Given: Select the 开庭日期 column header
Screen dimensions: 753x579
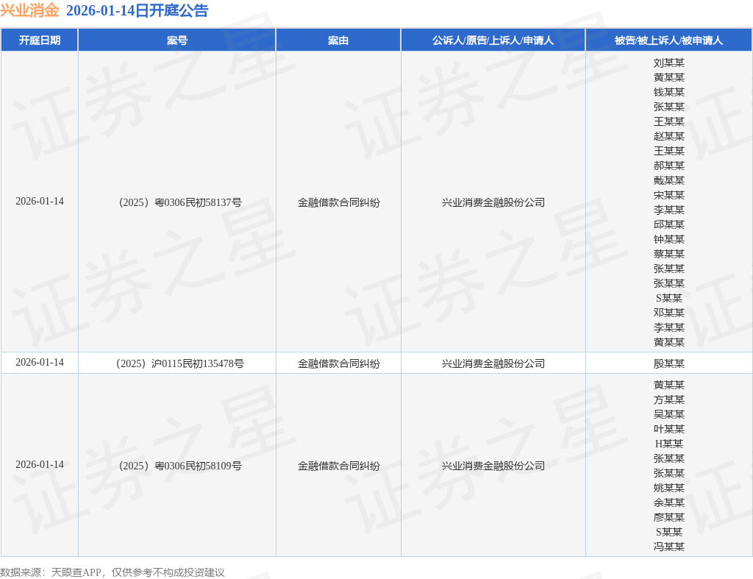Looking at the screenshot, I should point(40,40).
